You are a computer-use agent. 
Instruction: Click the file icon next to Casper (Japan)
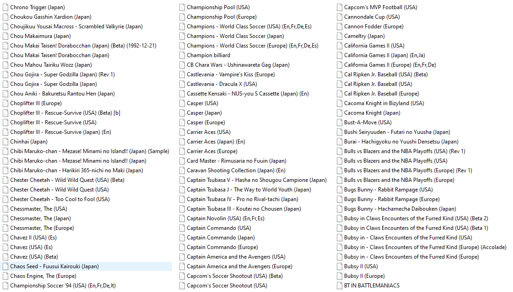coord(182,113)
